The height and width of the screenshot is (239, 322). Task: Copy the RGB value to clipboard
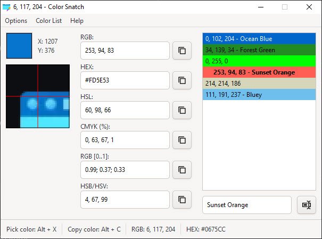tap(182, 51)
